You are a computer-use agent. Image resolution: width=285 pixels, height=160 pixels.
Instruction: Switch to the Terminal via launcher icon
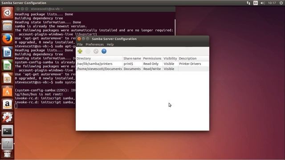[x=7, y=131]
